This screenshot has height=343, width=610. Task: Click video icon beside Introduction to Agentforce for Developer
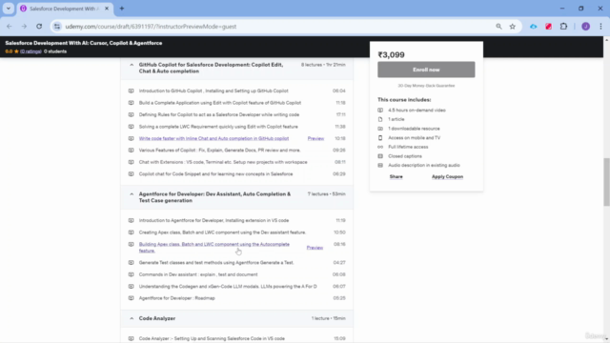132,220
